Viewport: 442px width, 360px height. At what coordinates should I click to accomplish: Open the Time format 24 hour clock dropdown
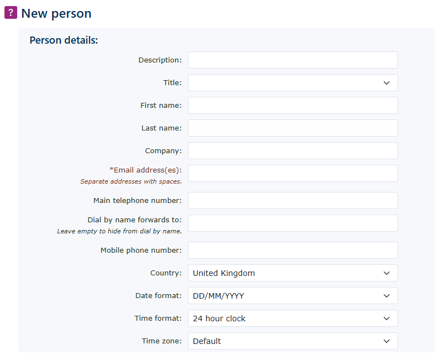[x=292, y=319]
